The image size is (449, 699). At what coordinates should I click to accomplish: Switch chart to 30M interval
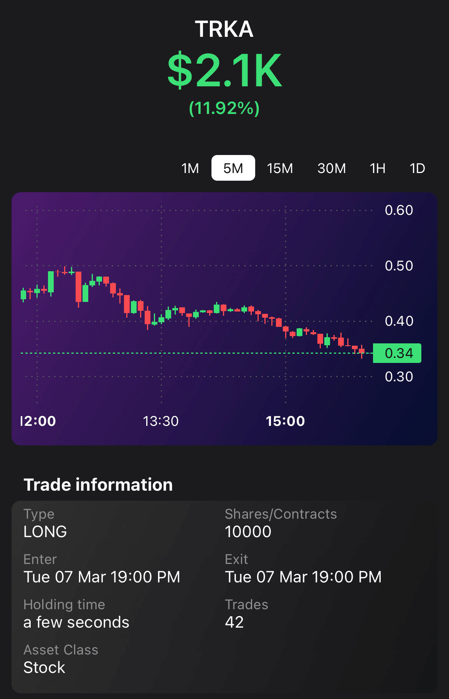pyautogui.click(x=332, y=168)
